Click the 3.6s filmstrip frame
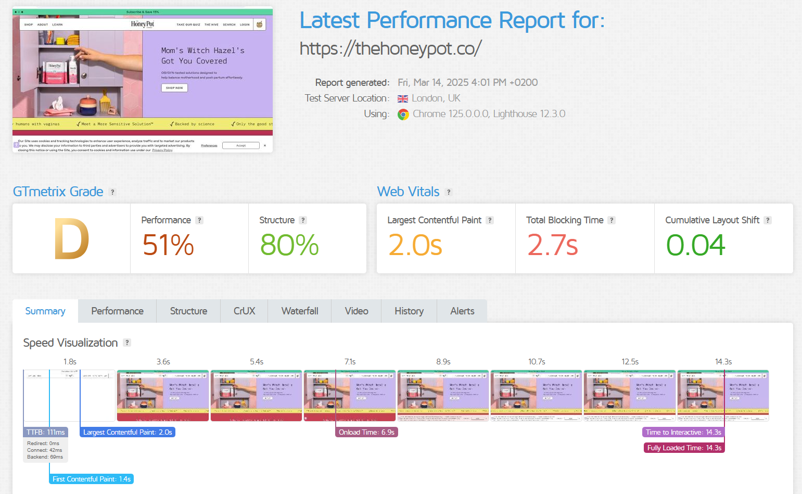The width and height of the screenshot is (802, 494). point(163,396)
